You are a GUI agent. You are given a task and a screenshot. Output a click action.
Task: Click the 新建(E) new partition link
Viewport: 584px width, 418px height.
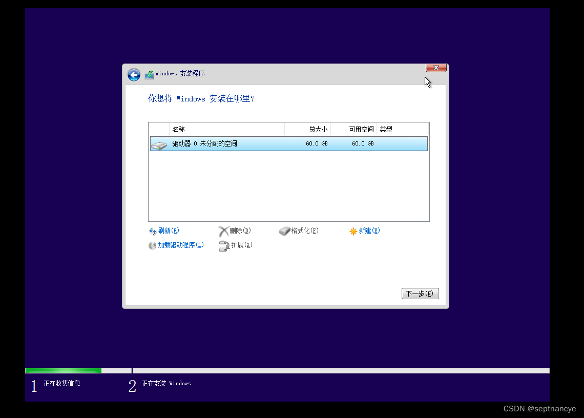pos(369,231)
